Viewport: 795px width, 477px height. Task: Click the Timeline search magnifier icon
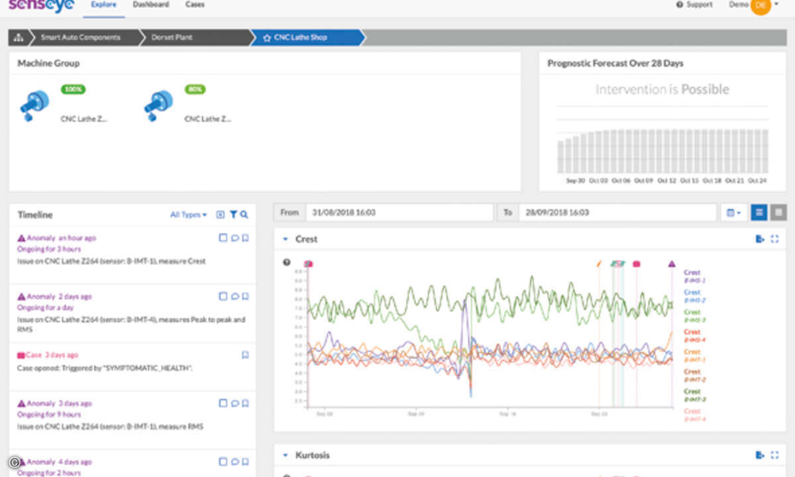click(x=244, y=215)
